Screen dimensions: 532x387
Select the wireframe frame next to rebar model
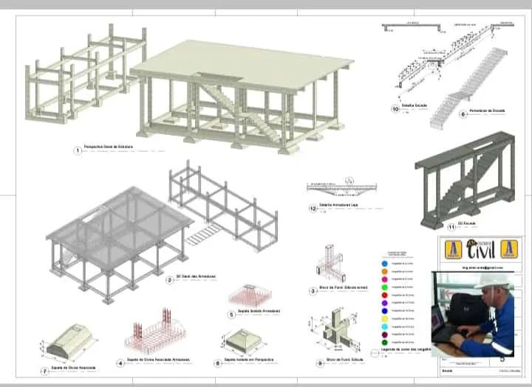click(x=223, y=206)
